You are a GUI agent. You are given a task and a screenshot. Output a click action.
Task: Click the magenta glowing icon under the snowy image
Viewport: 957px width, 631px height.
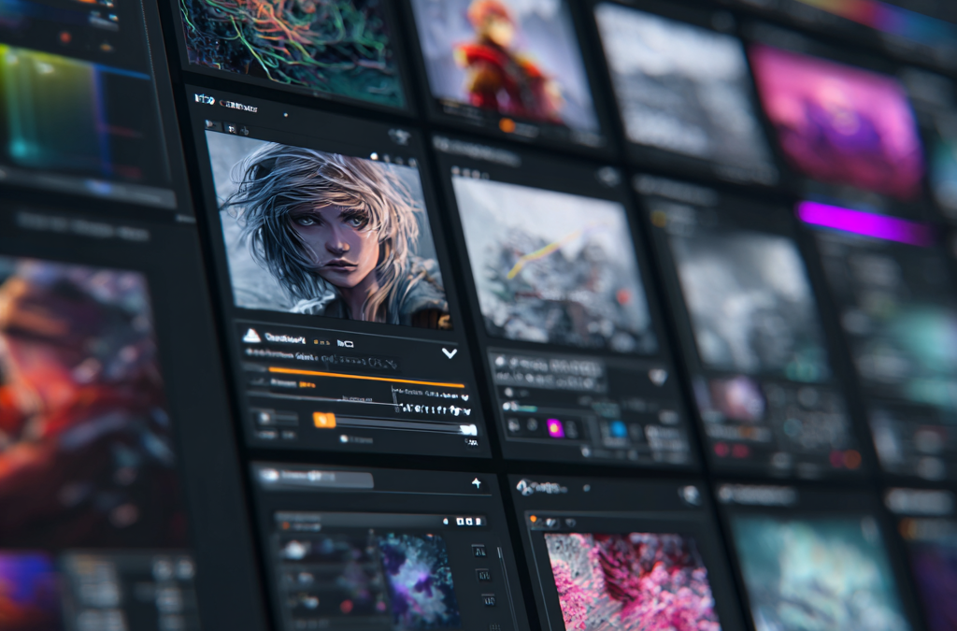point(555,427)
